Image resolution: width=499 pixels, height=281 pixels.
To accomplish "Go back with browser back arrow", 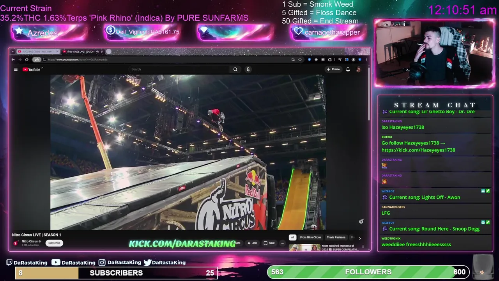I will (13, 60).
